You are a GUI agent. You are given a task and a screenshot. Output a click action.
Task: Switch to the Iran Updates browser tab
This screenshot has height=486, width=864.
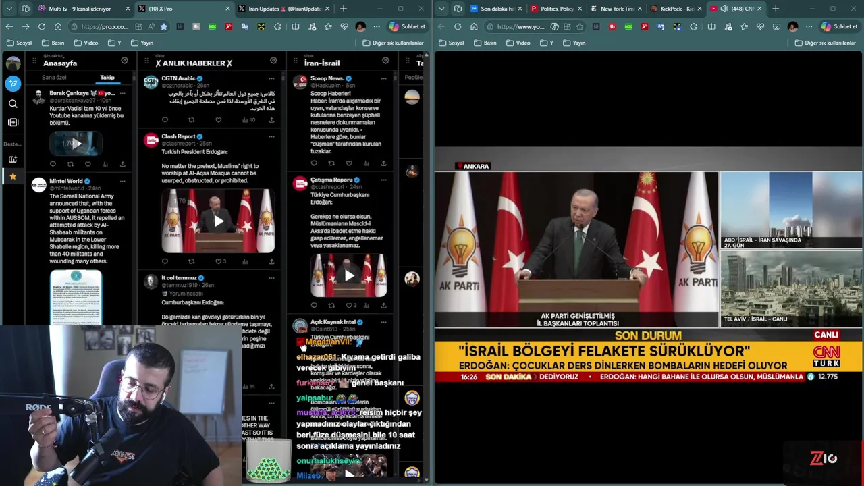(x=284, y=9)
